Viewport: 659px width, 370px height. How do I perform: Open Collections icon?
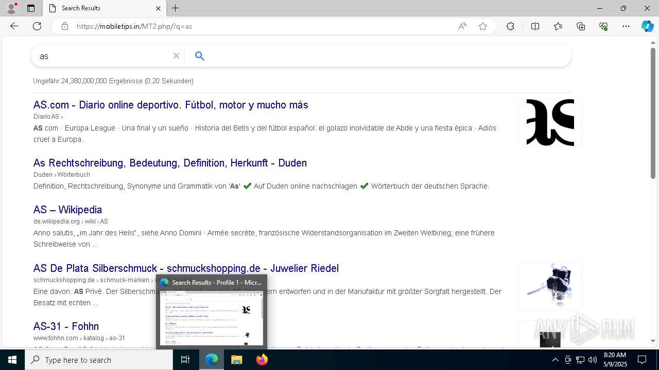pyautogui.click(x=581, y=26)
